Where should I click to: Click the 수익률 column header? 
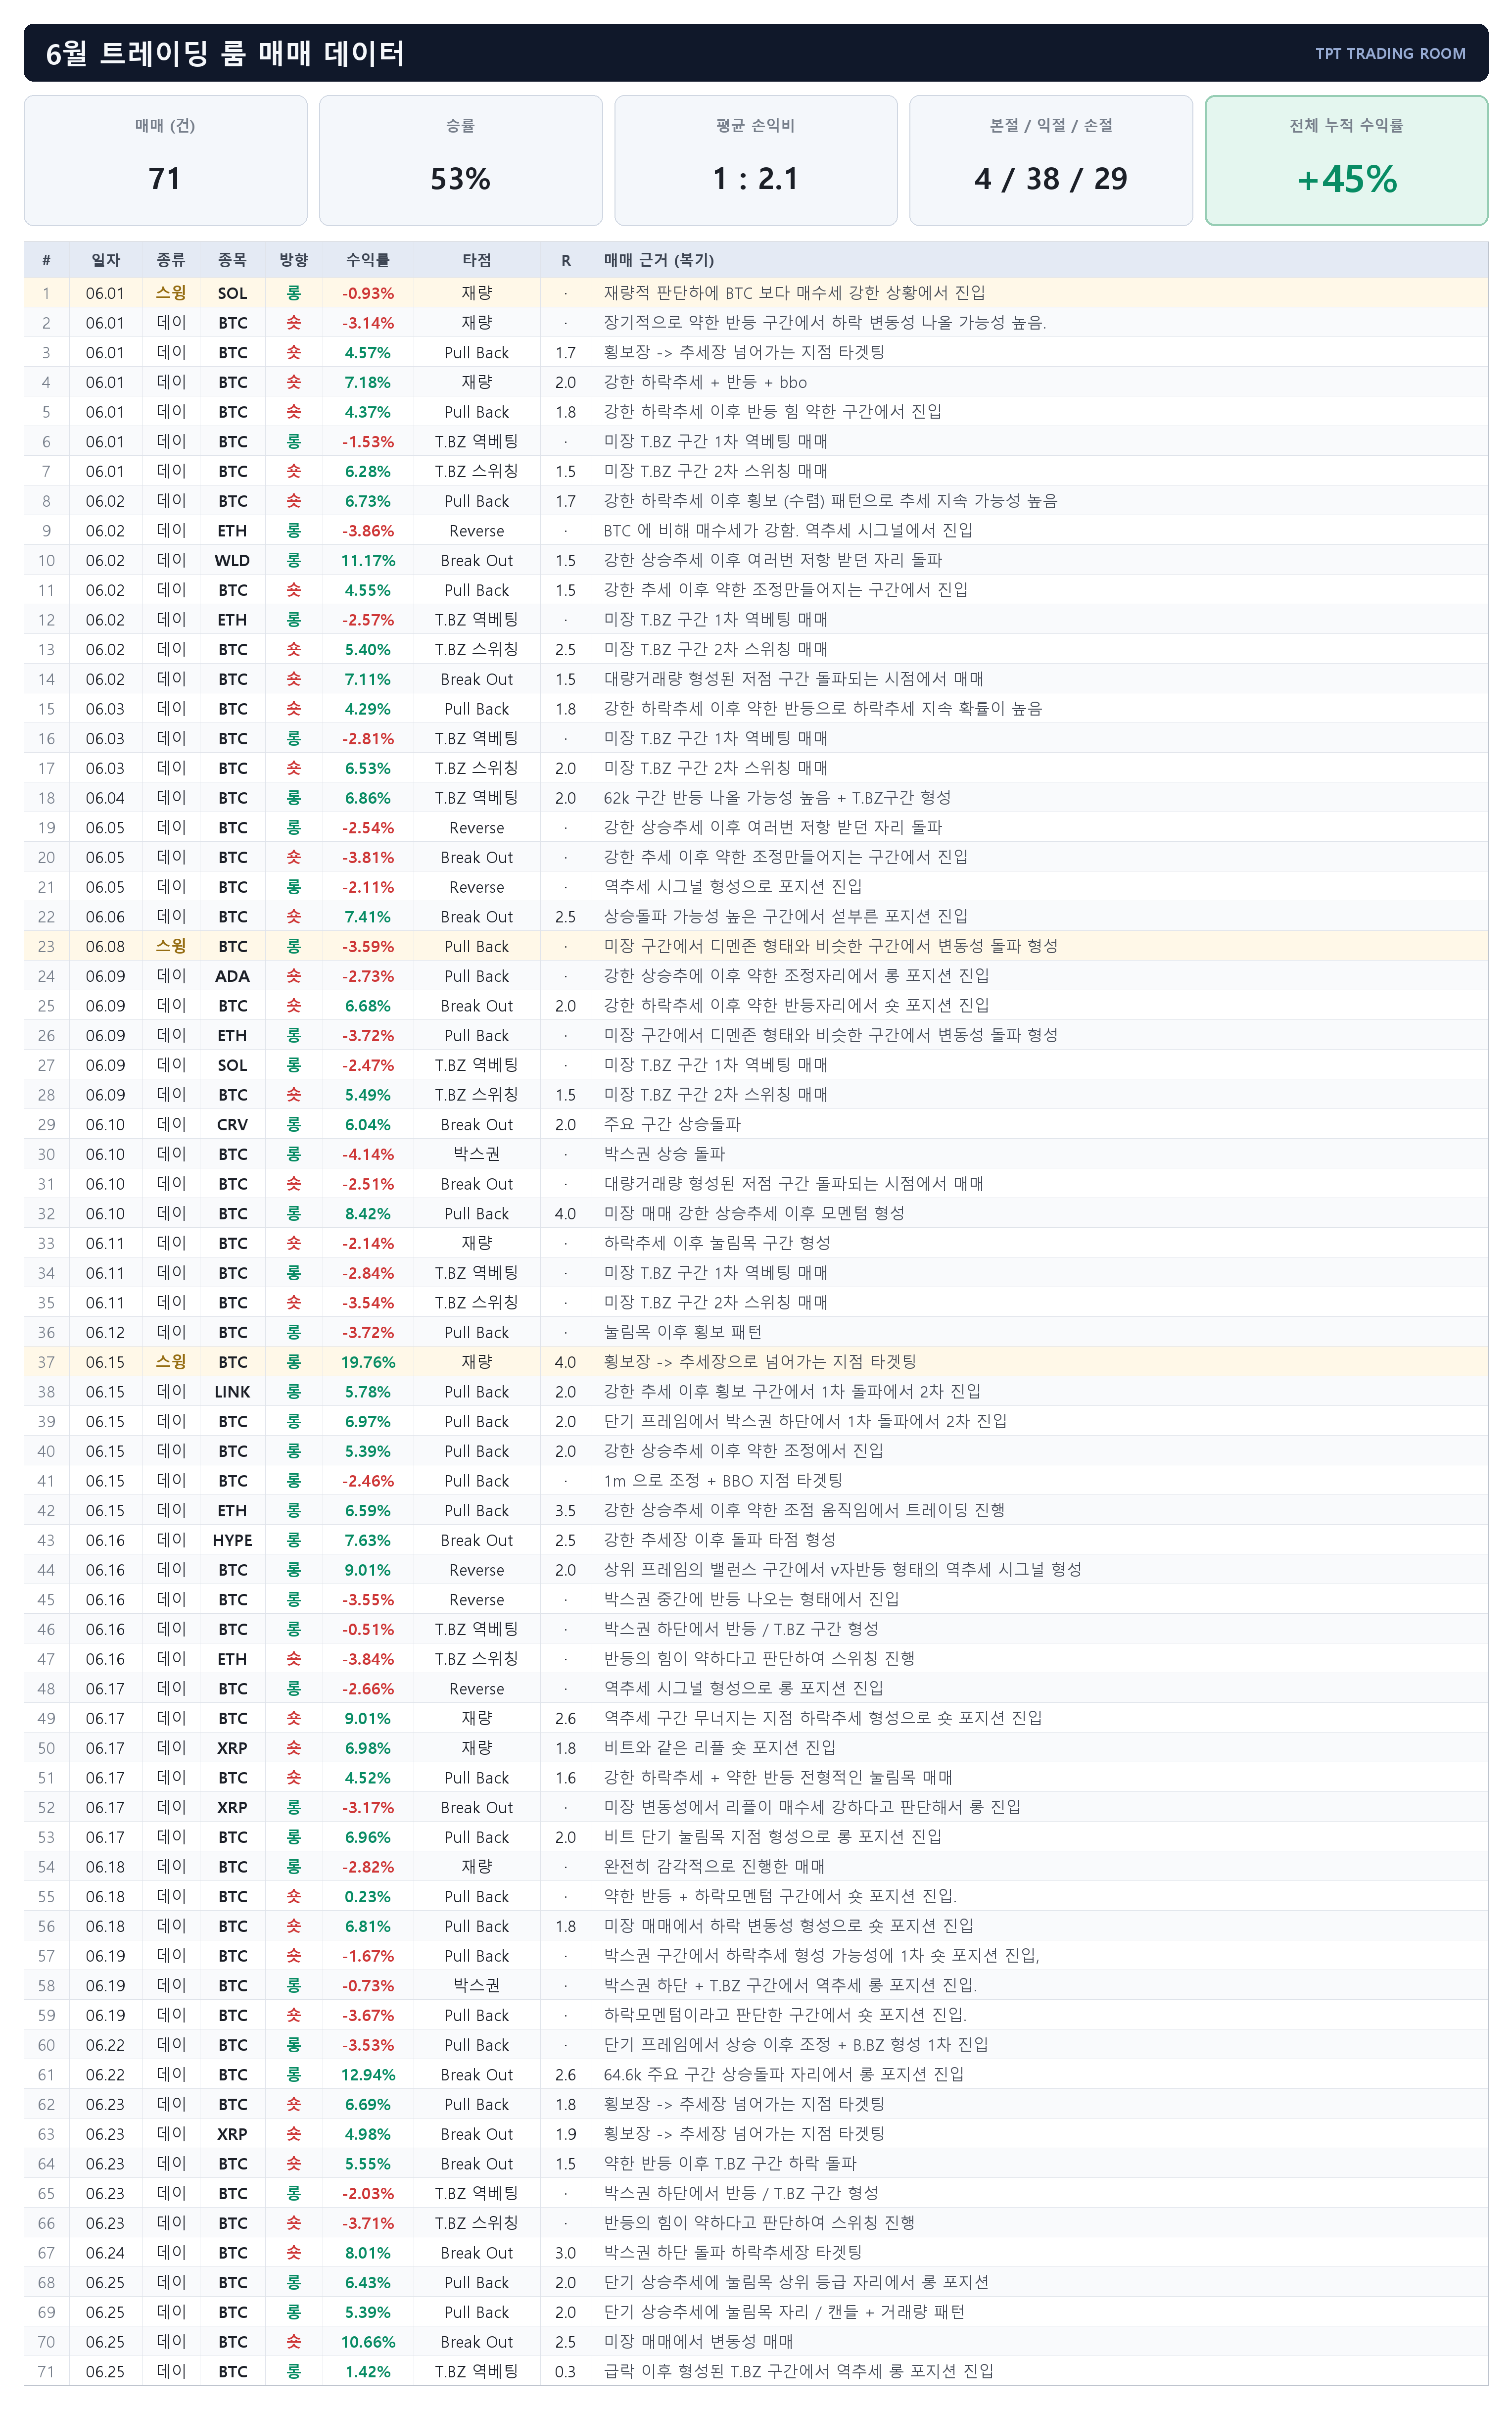pos(368,260)
